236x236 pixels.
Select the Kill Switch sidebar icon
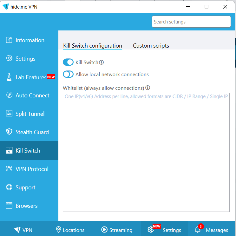(x=9, y=150)
